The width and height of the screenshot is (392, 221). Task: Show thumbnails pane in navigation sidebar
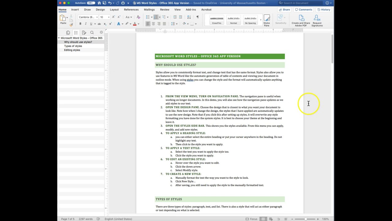point(68,33)
